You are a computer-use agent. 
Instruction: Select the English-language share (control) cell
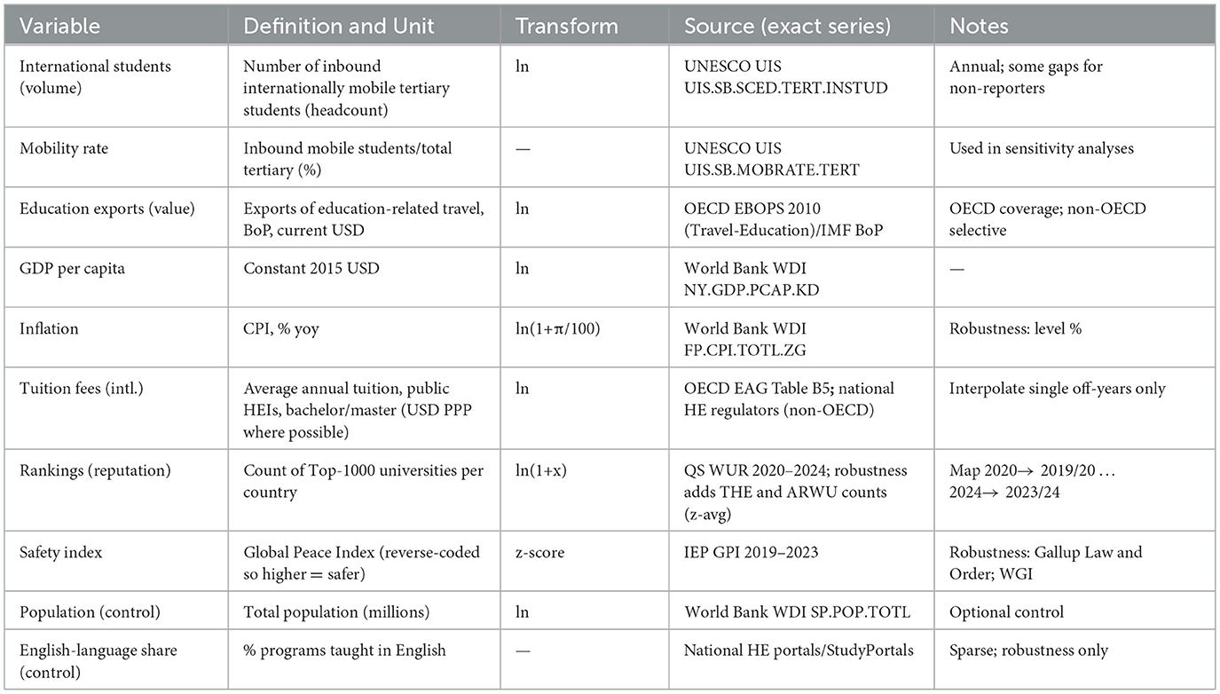[98, 659]
